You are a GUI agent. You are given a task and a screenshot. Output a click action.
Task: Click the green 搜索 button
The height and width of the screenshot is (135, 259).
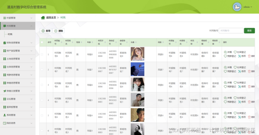[x=249, y=30]
